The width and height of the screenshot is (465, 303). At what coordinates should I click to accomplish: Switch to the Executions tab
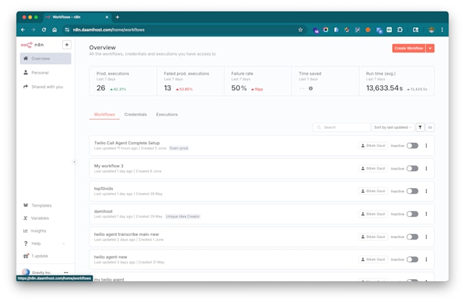click(167, 114)
